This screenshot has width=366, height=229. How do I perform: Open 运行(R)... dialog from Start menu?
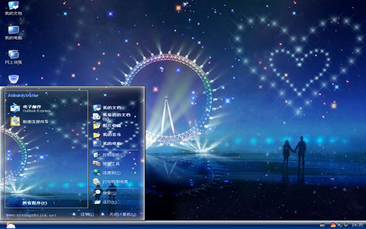click(x=107, y=202)
